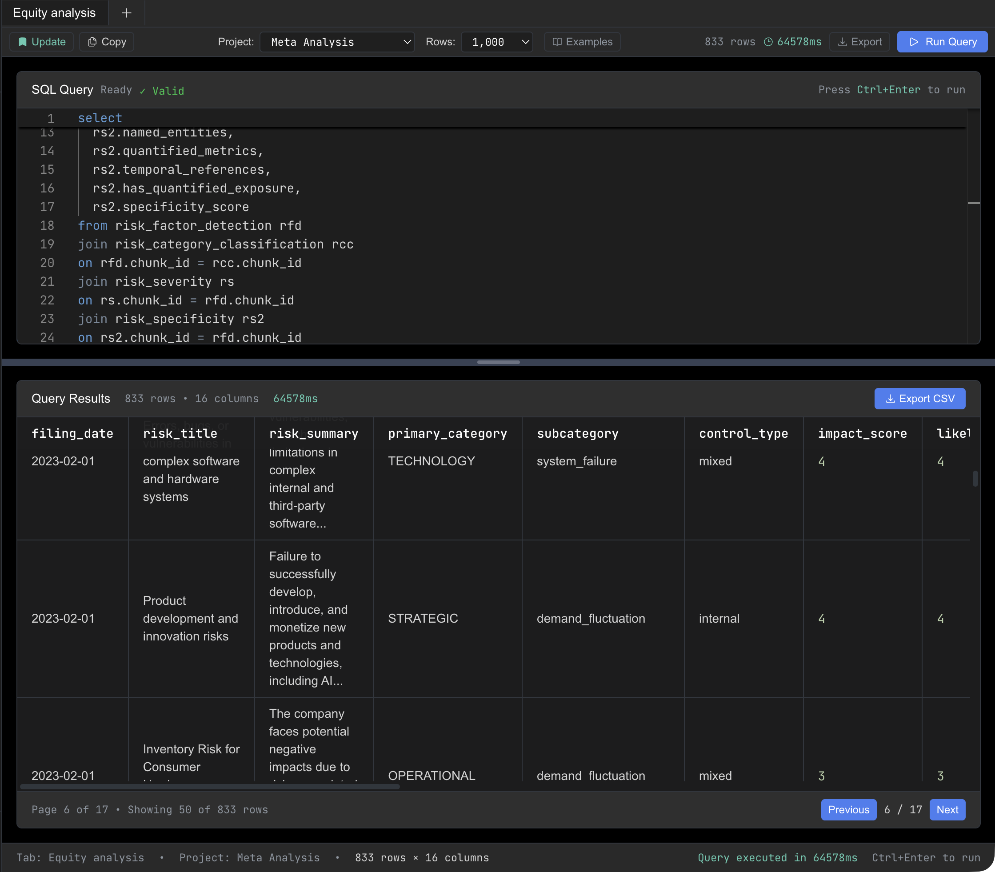995x872 pixels.
Task: Click the horizontal divider between query and results
Action: click(498, 362)
